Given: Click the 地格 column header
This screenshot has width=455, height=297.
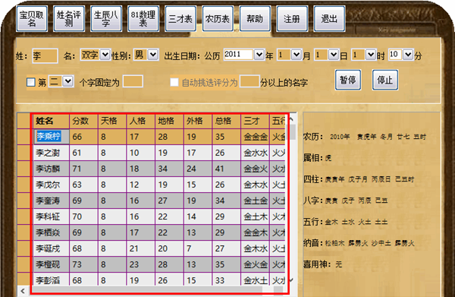Looking at the screenshot, I should [x=169, y=121].
